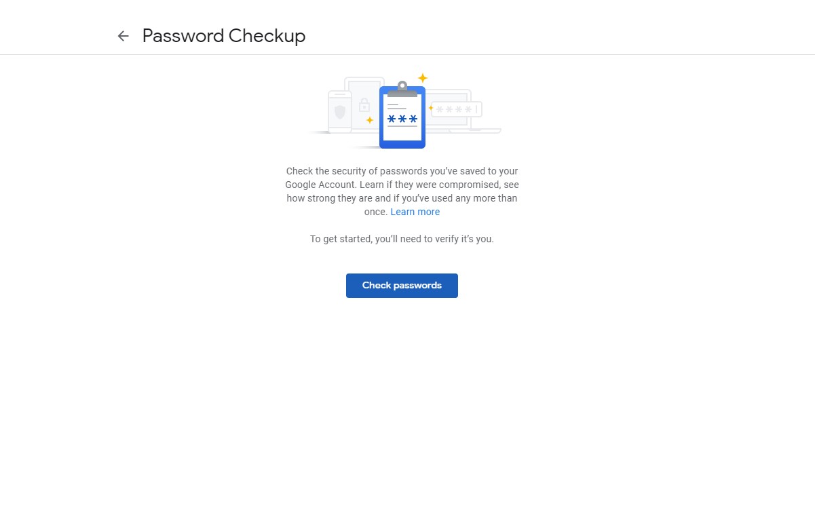Click the gray clip on top of the clipboard
The width and height of the screenshot is (815, 530).
[x=402, y=89]
